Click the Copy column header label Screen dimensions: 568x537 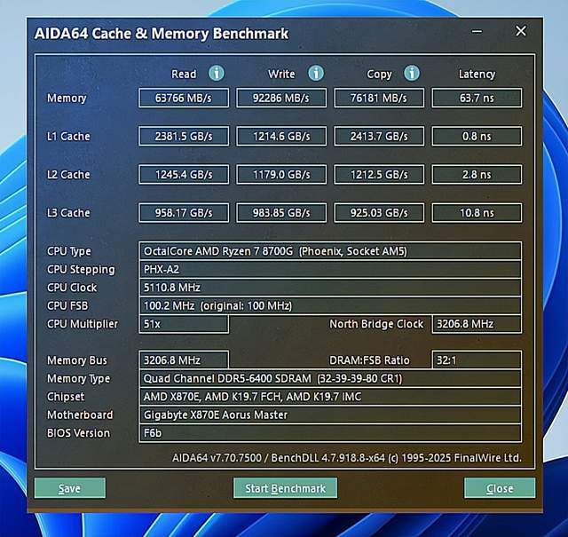(x=379, y=75)
